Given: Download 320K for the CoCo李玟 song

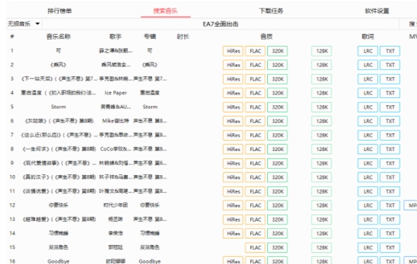Looking at the screenshot, I should pos(277,149).
